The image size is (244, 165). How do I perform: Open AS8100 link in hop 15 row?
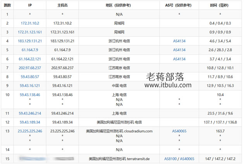tap(170, 159)
